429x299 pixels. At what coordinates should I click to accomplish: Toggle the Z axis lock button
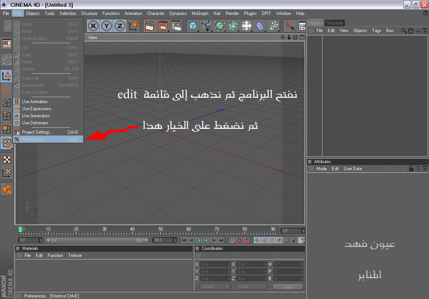pos(120,26)
